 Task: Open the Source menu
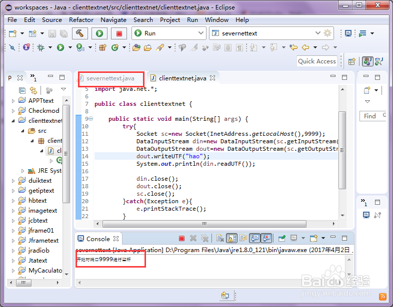pyautogui.click(x=52, y=20)
